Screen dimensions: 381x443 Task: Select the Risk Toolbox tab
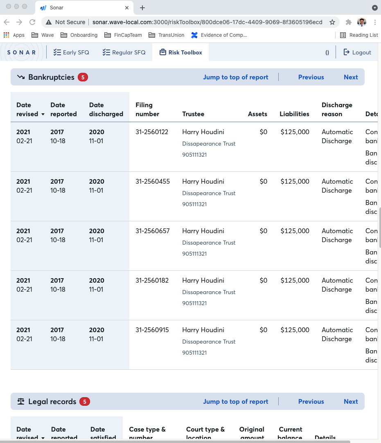(180, 52)
